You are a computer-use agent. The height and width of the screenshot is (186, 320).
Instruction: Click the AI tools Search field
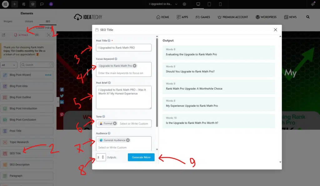(37, 65)
